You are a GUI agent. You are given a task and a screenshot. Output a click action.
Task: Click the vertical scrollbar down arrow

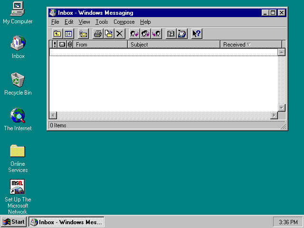click(x=282, y=108)
